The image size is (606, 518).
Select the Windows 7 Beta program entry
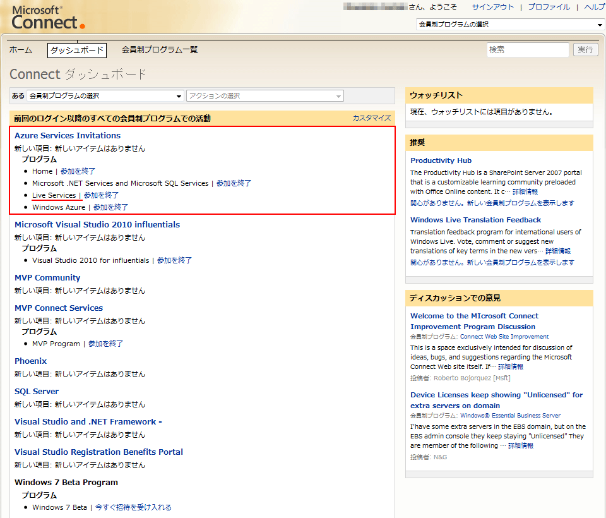click(59, 507)
